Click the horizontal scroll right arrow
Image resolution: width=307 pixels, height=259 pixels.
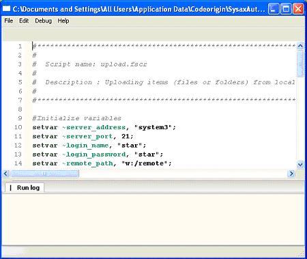click(x=291, y=174)
